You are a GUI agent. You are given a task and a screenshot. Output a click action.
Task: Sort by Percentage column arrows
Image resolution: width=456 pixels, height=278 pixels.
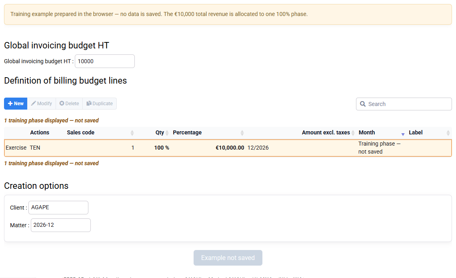242,133
